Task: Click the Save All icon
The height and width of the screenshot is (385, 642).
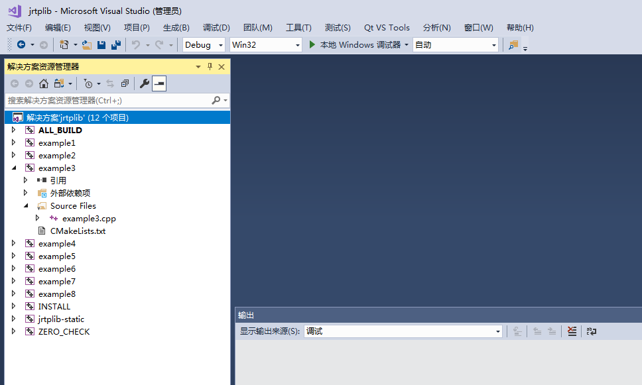Action: click(116, 44)
